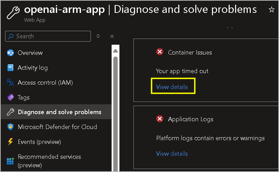Click the Events lightning bolt icon
This screenshot has width=279, height=172.
coord(11,142)
